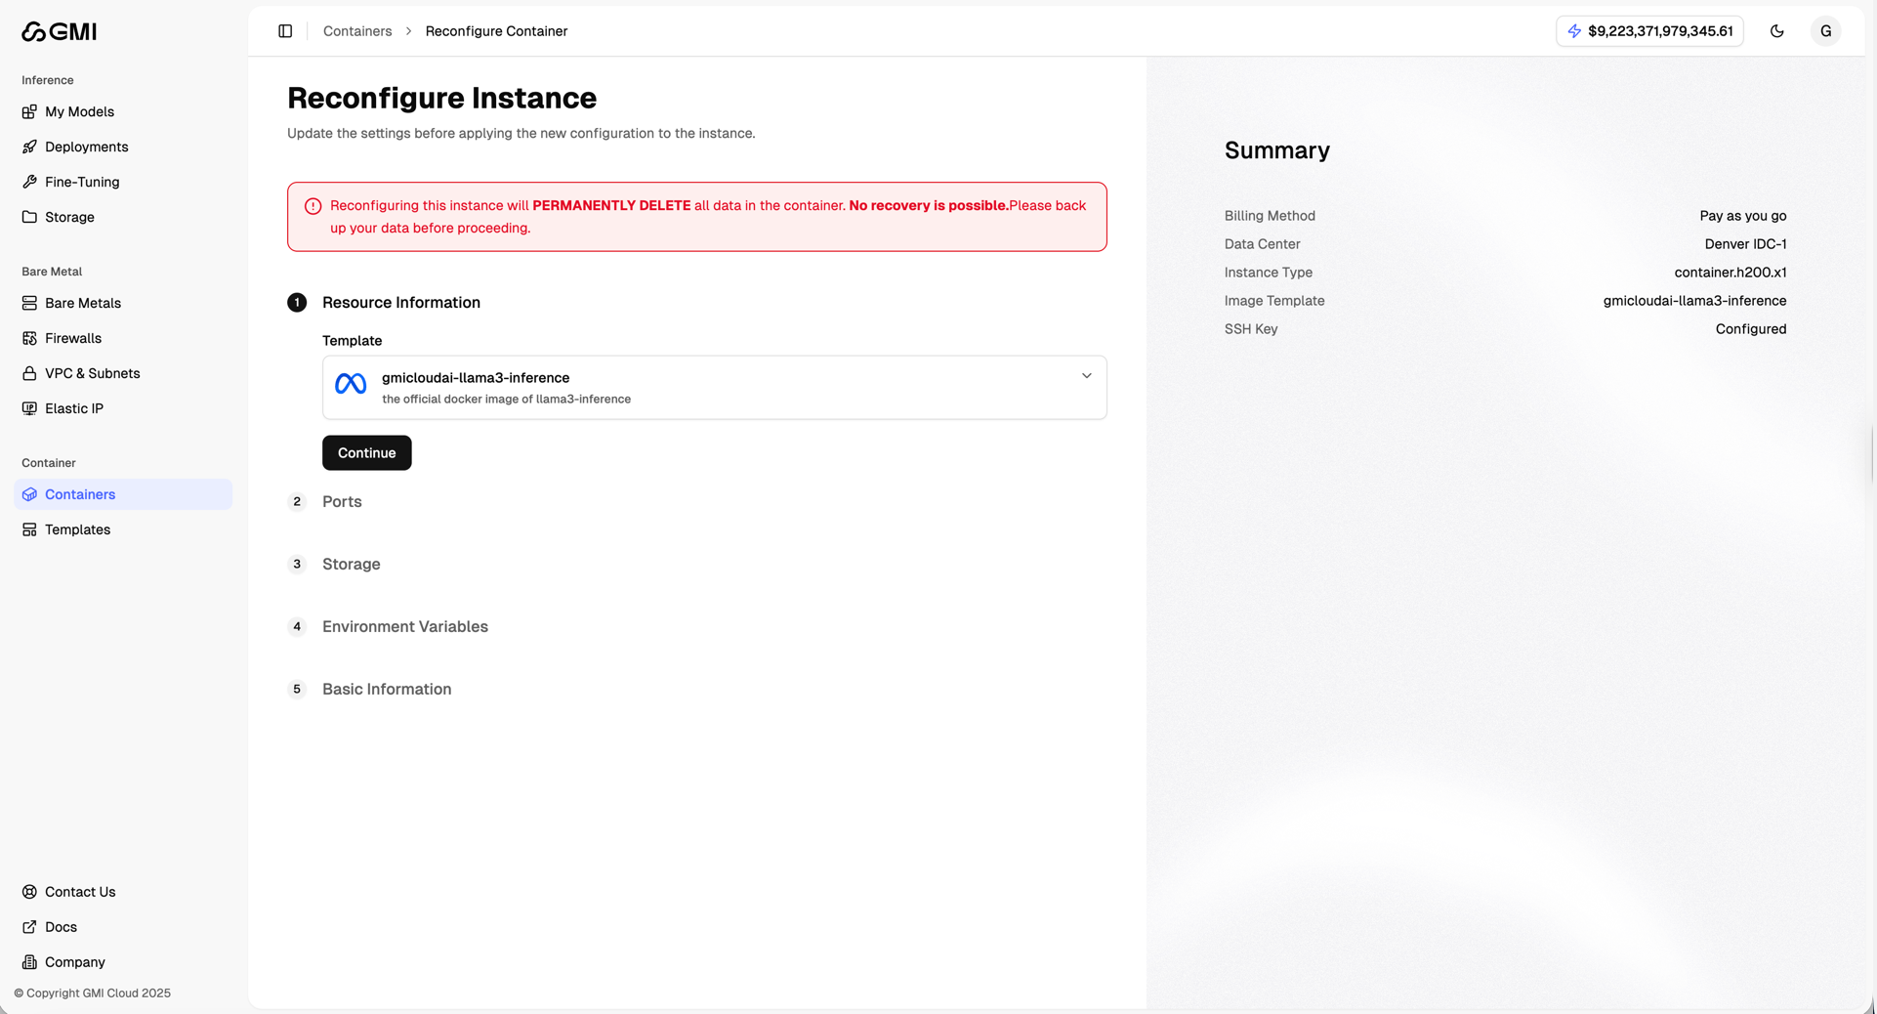Click the Company building icon
Screen dimensions: 1877x1014
point(29,962)
